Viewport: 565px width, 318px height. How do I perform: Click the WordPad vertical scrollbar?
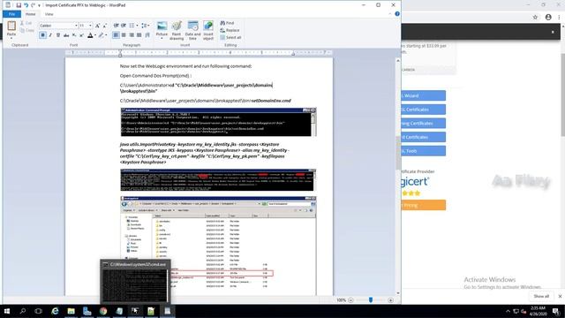click(x=398, y=177)
